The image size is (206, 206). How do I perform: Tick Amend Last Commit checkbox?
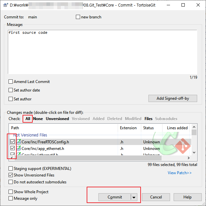tap(11, 82)
